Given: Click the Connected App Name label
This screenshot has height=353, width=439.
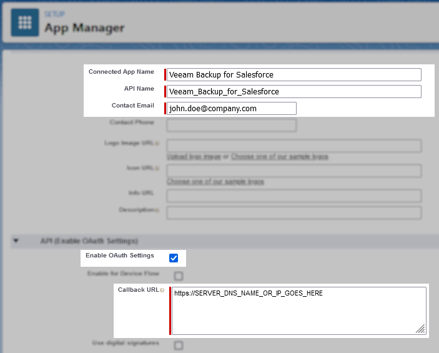Looking at the screenshot, I should point(121,72).
